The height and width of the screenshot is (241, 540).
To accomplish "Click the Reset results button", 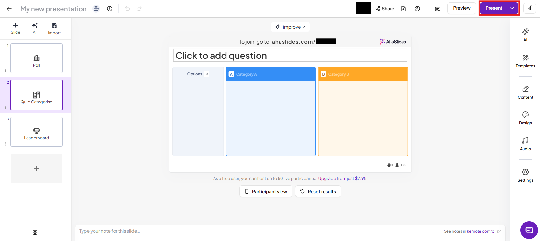I will click(318, 192).
